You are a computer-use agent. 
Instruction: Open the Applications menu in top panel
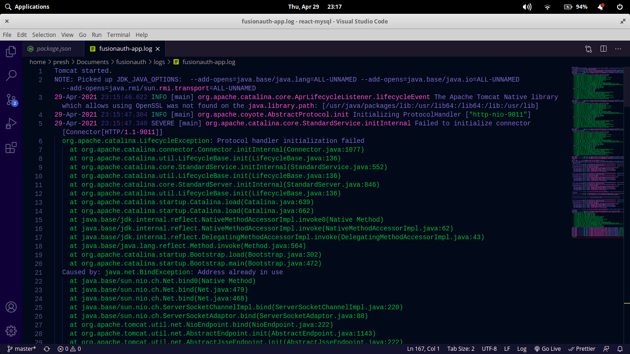[27, 7]
